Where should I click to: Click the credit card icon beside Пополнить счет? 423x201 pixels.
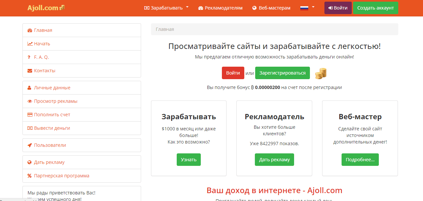click(x=30, y=115)
